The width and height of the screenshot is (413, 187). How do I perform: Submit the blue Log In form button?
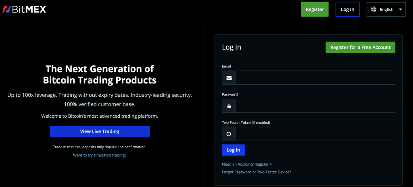(233, 150)
